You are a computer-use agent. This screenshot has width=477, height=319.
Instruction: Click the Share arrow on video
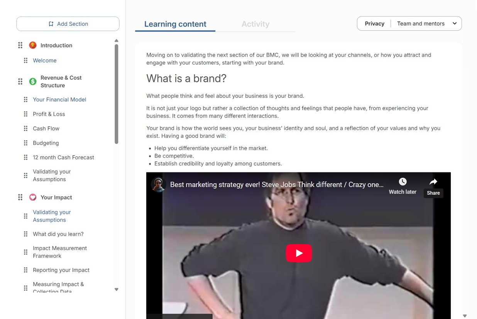pos(433,182)
